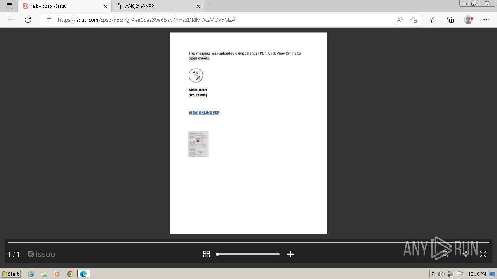Search inside the Issuu document
This screenshot has height=279, width=497.
click(446, 254)
